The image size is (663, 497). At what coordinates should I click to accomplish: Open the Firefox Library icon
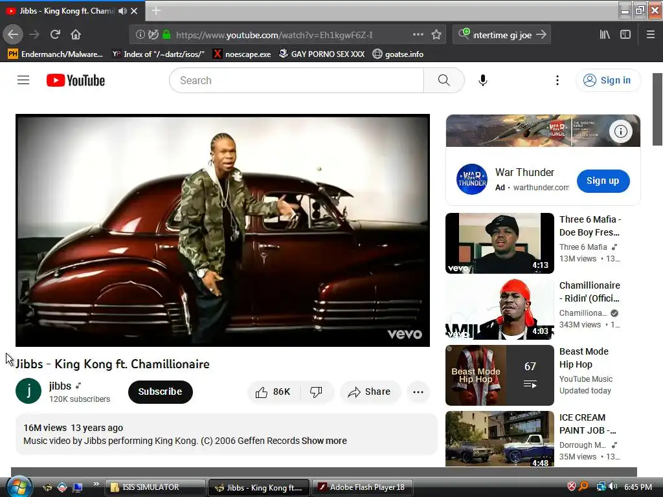coord(605,35)
